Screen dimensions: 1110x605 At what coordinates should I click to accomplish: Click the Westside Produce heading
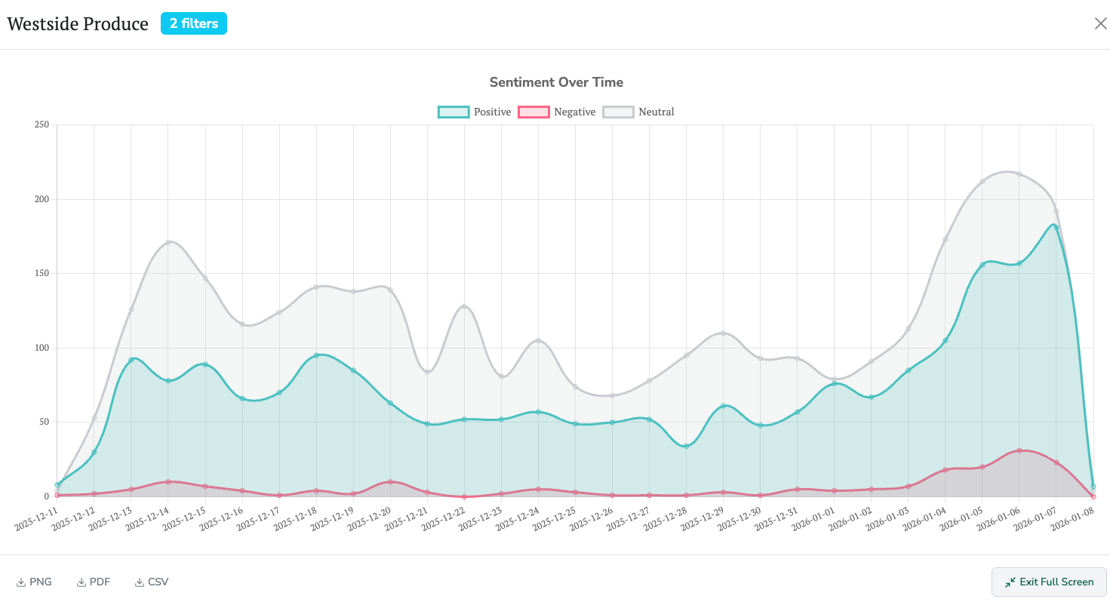pyautogui.click(x=78, y=24)
